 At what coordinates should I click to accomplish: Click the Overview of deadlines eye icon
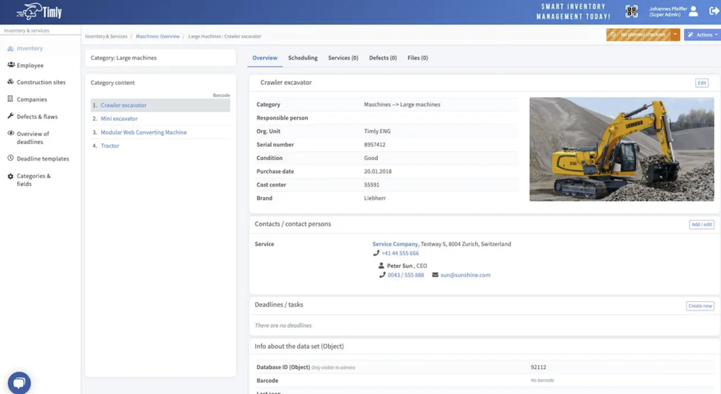[x=11, y=133]
